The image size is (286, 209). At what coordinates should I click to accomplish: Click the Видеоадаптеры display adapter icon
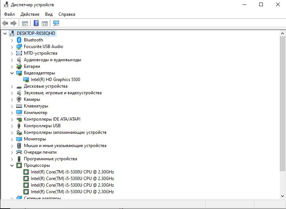(x=19, y=73)
